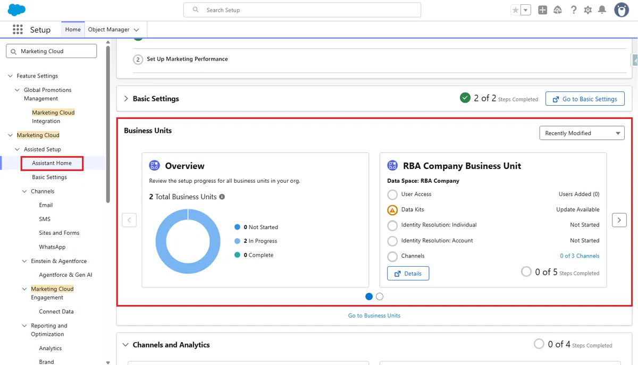Collapse Reporting and Optimization node
Image resolution: width=638 pixels, height=365 pixels.
point(24,326)
